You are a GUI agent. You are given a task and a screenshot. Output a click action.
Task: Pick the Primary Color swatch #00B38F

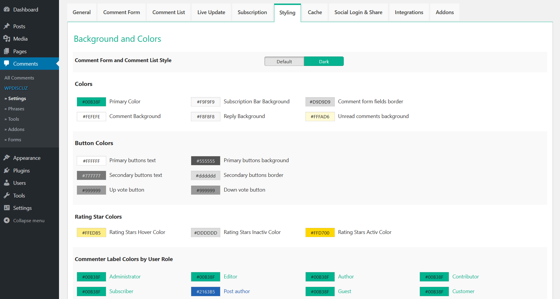coord(91,102)
